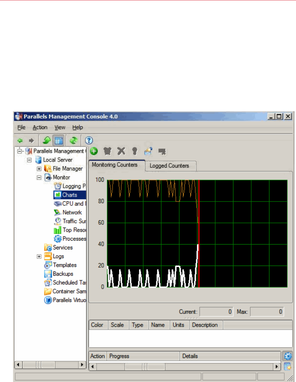The image size is (296, 382).
Task: Click the delete X icon in the chart toolbar
Action: coord(121,151)
